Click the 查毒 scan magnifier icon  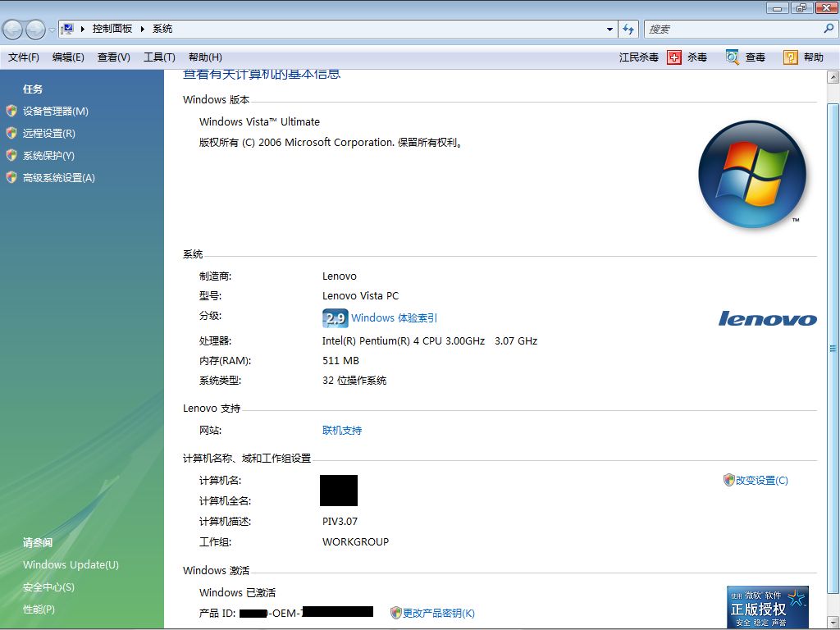[733, 57]
